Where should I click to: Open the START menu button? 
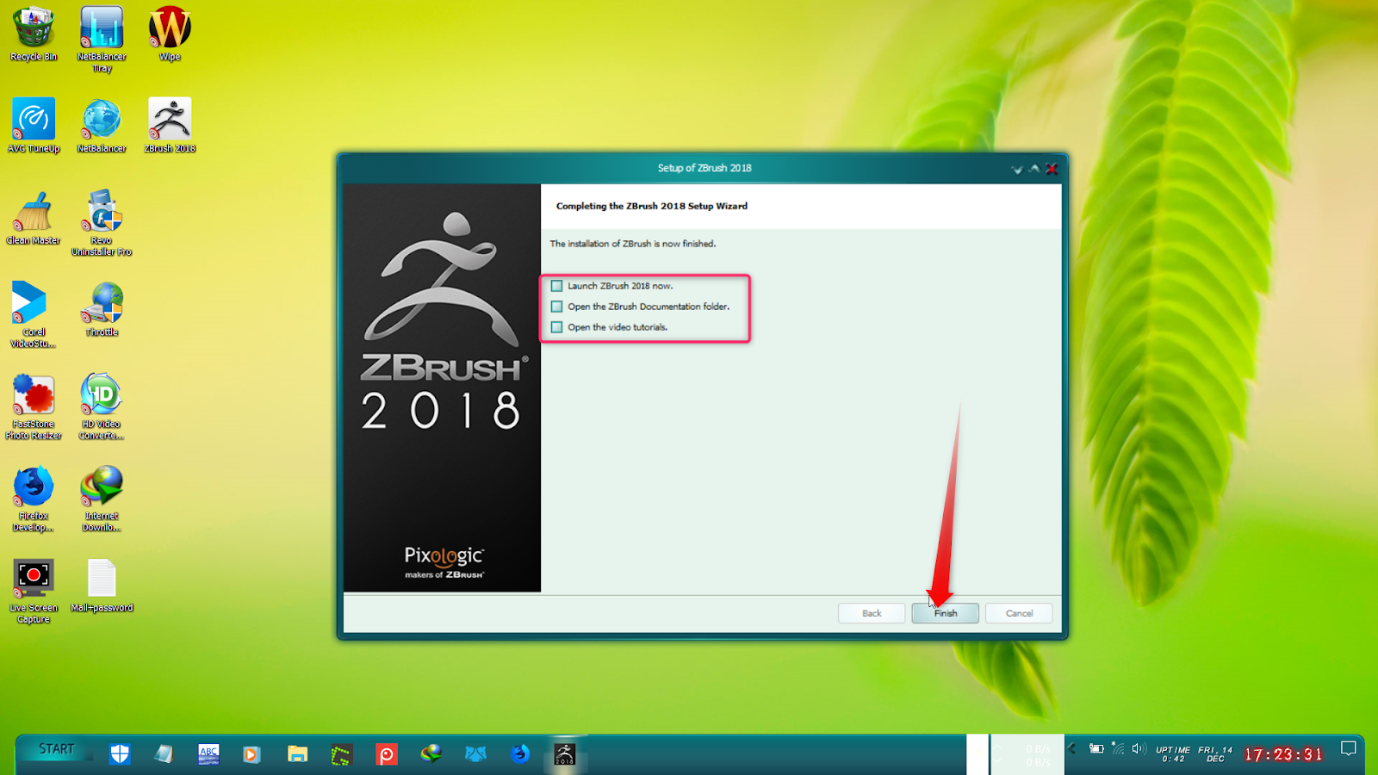click(x=57, y=749)
